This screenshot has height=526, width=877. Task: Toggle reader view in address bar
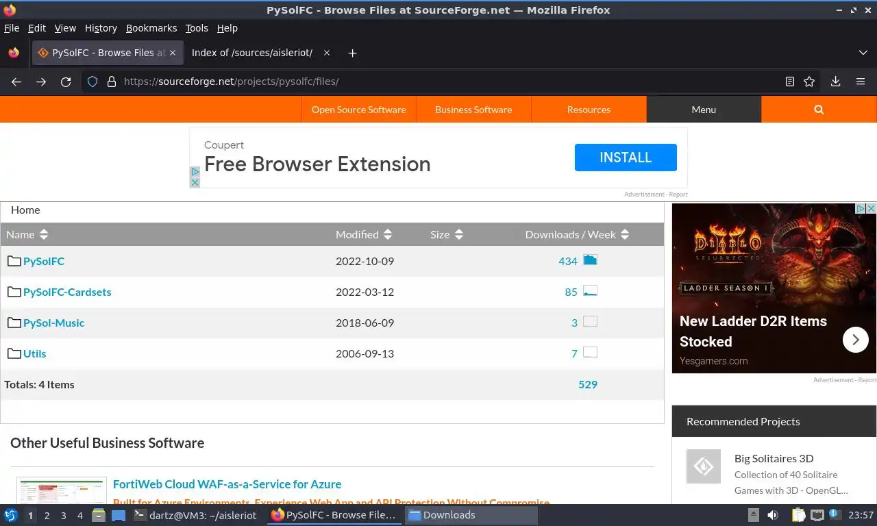pos(790,82)
